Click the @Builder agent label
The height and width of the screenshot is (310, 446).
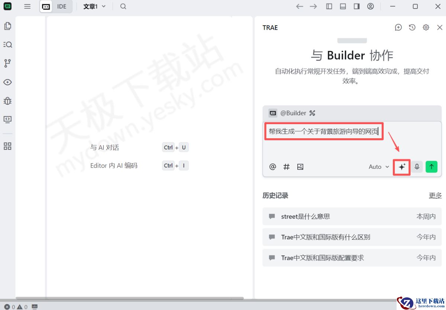coord(293,113)
